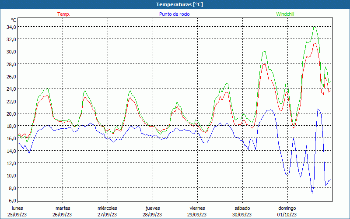The image size is (350, 219).
Task: Click the 8,0 y-axis value
Action: (x=12, y=188)
